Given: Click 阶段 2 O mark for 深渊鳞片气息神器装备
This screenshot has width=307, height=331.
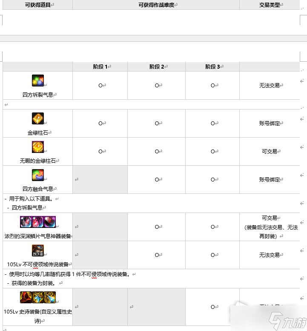Looking at the screenshot, I should point(157,227).
